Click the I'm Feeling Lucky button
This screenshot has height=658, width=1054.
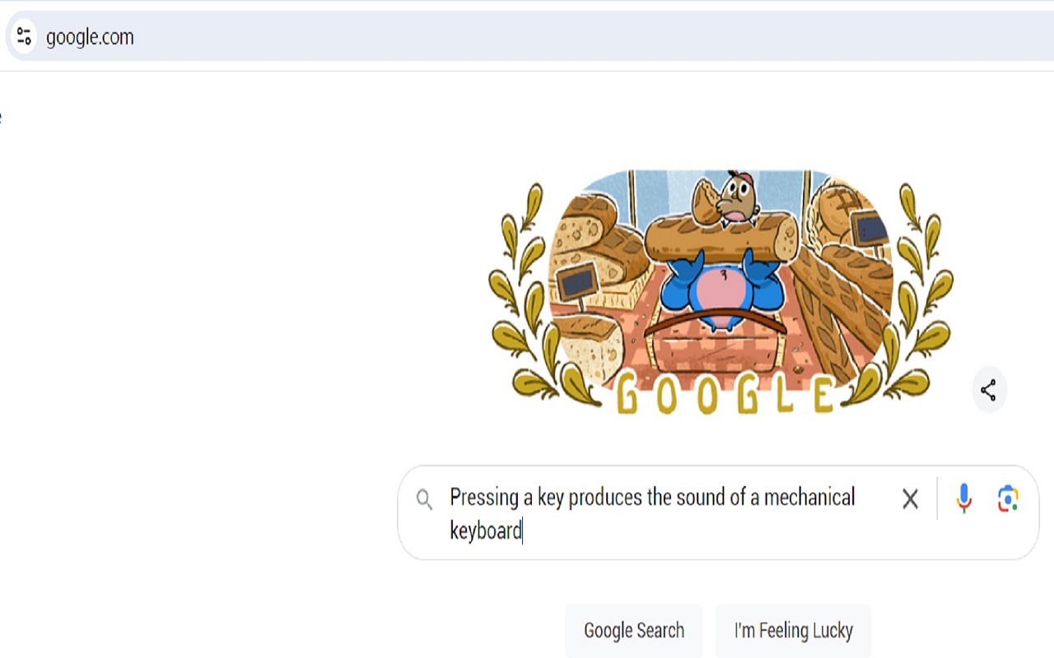793,630
